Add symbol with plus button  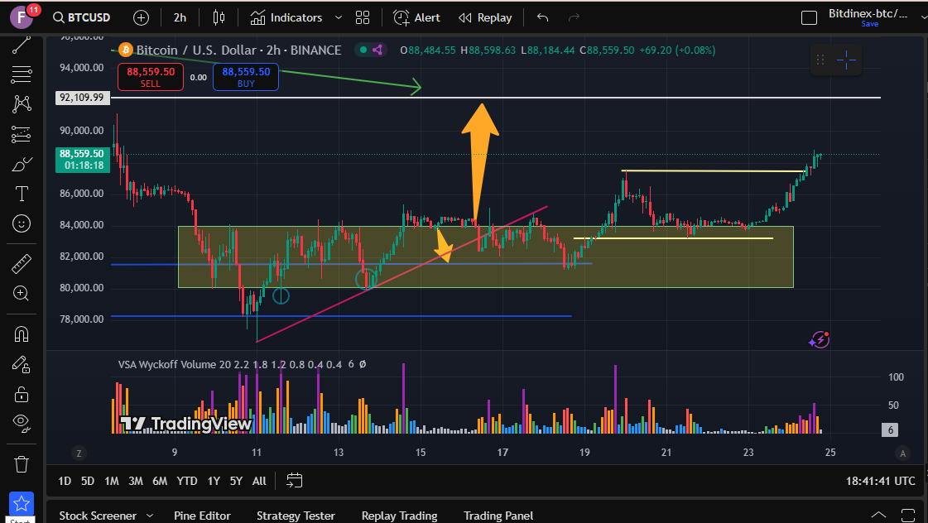click(141, 17)
